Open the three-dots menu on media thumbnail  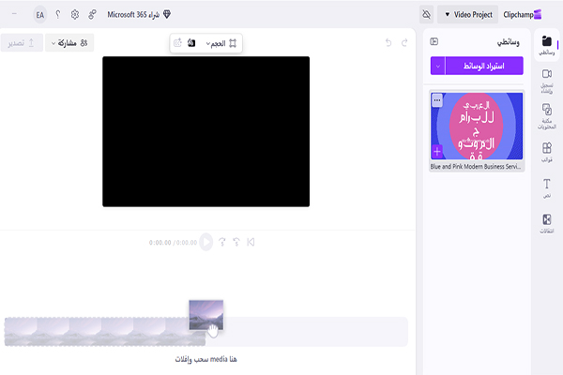pyautogui.click(x=436, y=100)
